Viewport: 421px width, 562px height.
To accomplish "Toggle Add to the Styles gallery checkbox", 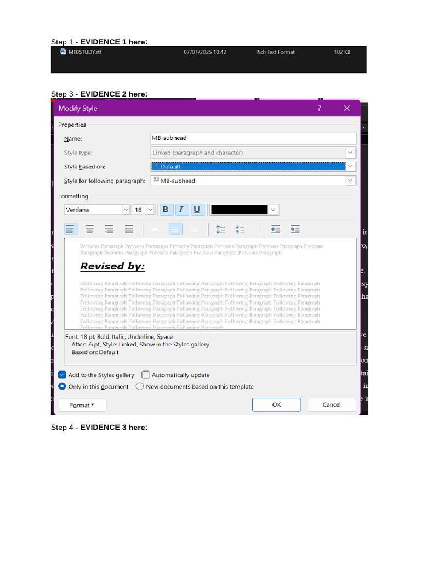I will click(x=62, y=375).
